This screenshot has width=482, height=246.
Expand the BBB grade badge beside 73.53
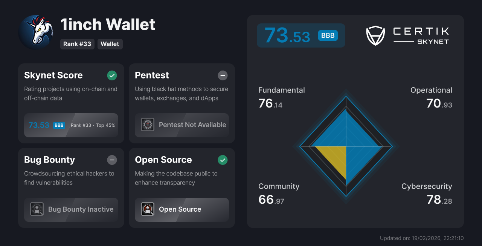[x=327, y=35]
